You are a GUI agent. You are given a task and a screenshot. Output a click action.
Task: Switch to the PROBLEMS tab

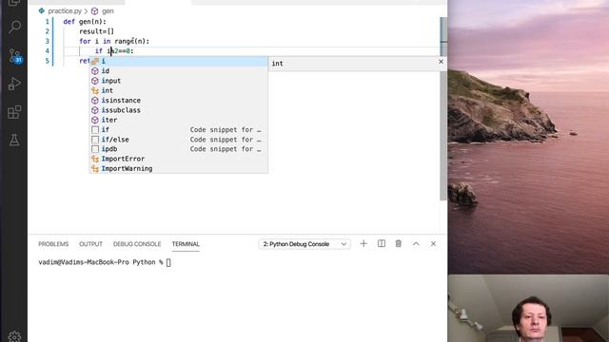pos(53,244)
